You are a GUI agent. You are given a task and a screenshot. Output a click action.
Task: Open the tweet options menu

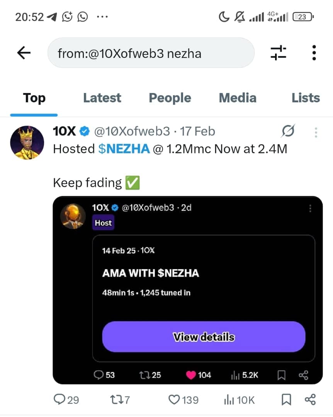[x=316, y=132]
